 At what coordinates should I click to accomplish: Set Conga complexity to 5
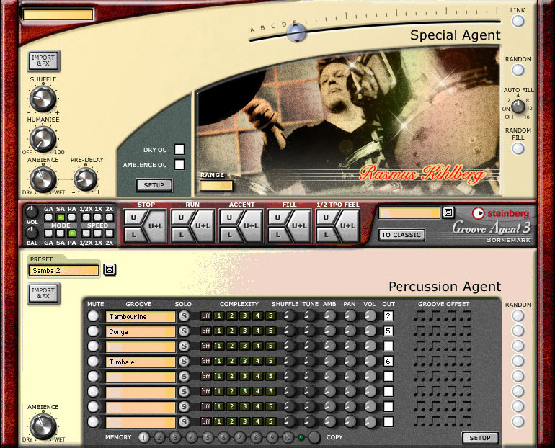(x=270, y=331)
